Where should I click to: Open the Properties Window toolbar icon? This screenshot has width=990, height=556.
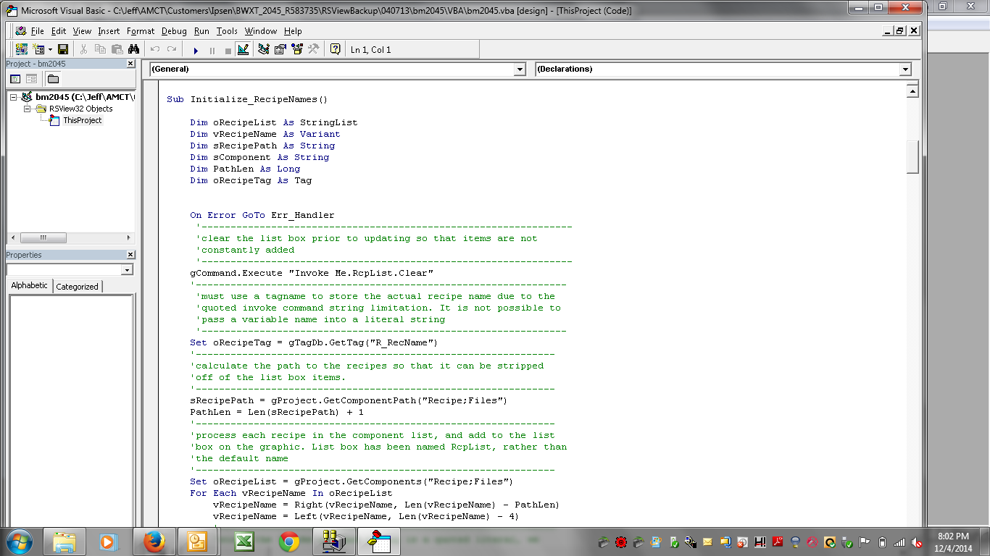click(x=280, y=49)
